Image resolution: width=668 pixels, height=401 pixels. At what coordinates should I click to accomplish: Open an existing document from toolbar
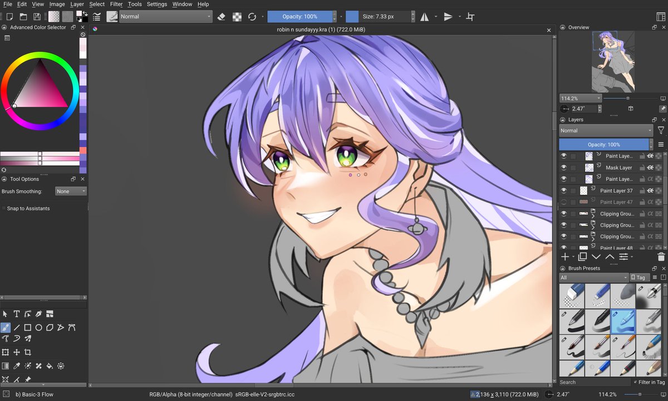point(23,17)
